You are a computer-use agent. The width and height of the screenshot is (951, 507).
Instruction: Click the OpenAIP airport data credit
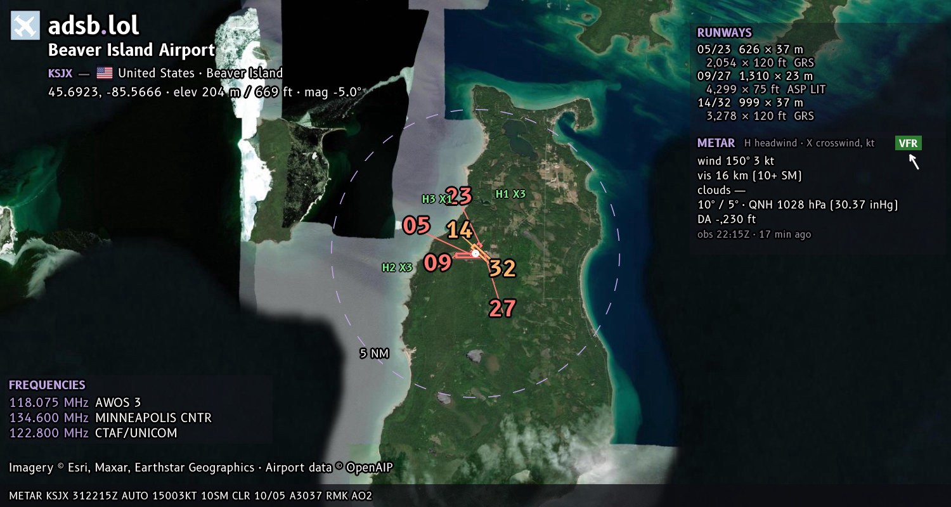click(x=329, y=468)
